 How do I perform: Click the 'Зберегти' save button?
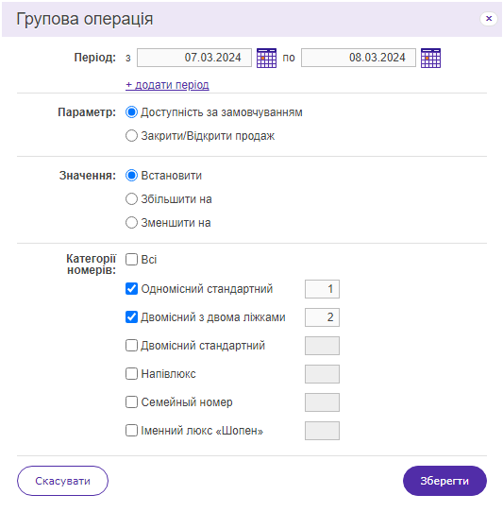[444, 481]
